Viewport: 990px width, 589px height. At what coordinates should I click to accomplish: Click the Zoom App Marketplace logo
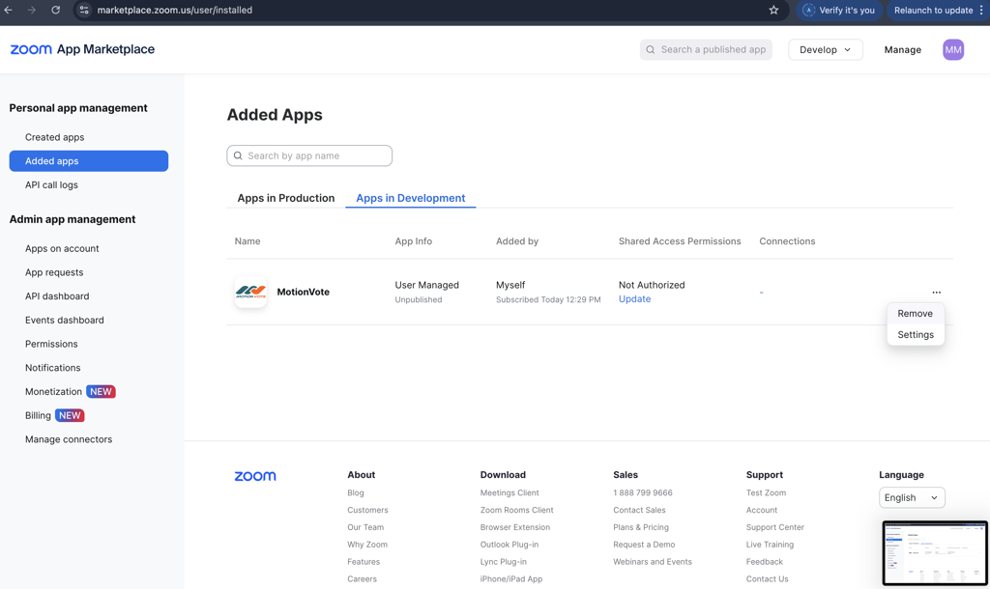(82, 49)
